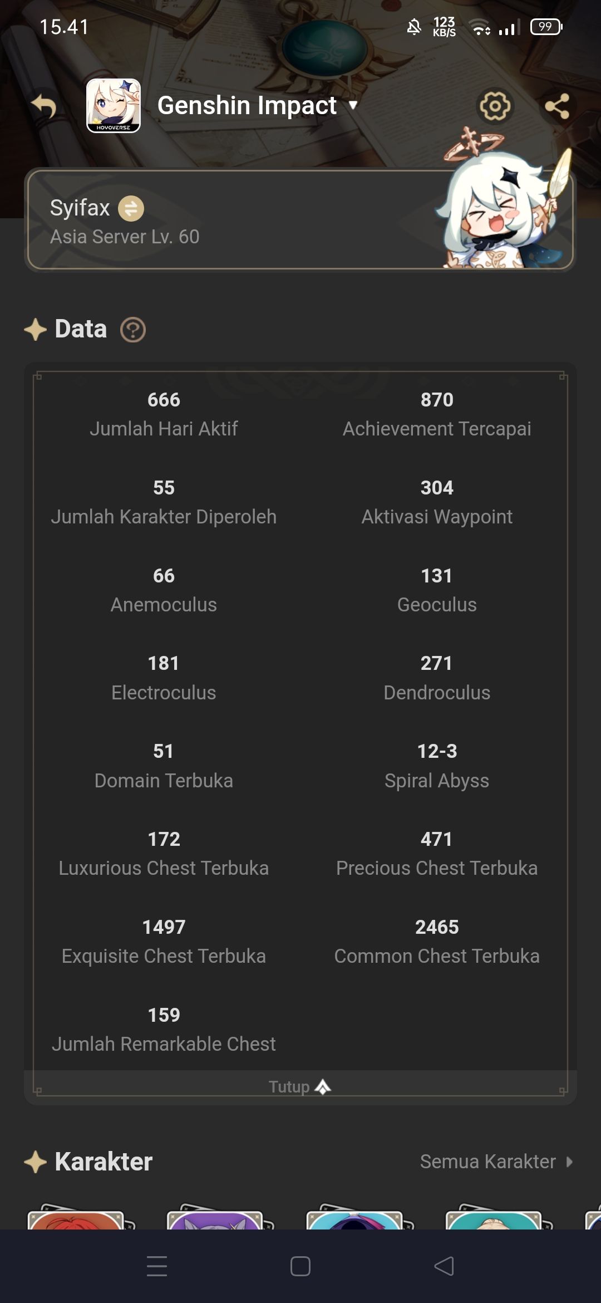This screenshot has height=1303, width=601.
Task: Open the HoYoLAB settings gear
Action: click(x=495, y=106)
